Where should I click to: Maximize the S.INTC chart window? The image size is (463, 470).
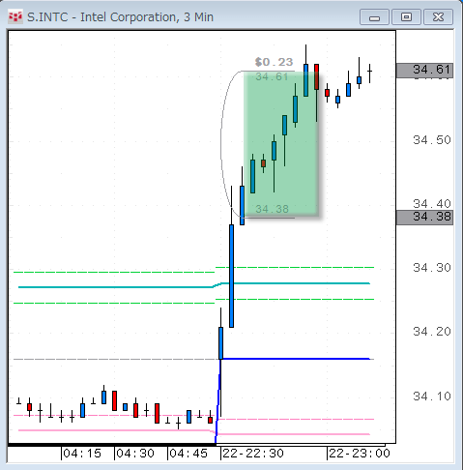tap(406, 17)
